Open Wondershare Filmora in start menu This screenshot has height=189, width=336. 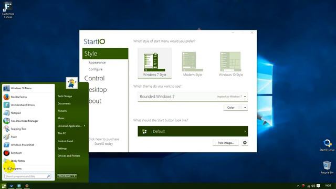(28, 105)
